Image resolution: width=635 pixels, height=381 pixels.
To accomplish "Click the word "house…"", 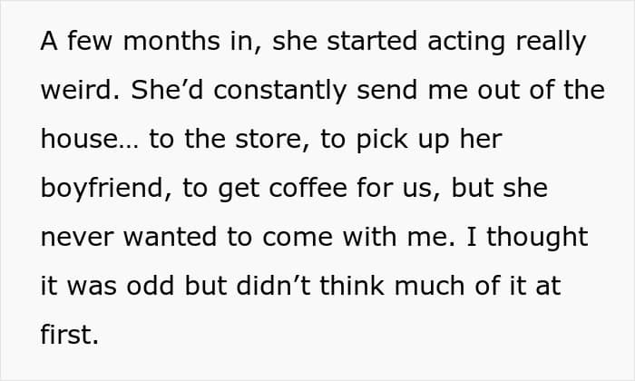I will pyautogui.click(x=90, y=139).
